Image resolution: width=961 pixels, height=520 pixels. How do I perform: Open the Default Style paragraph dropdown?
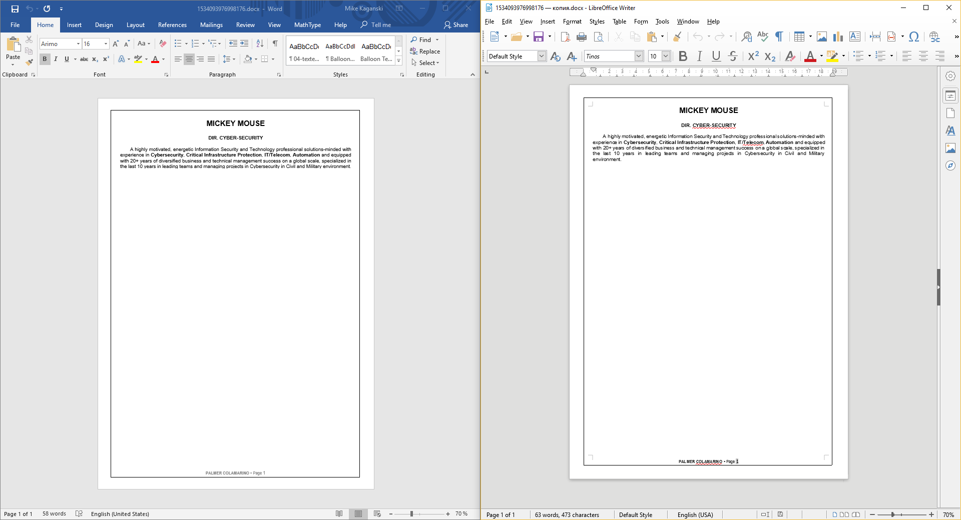pos(542,56)
